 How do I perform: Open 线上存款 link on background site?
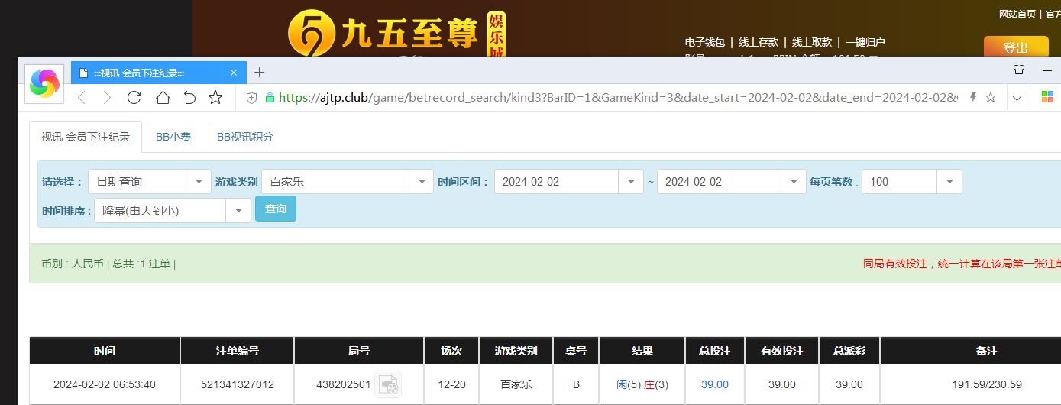pos(759,42)
